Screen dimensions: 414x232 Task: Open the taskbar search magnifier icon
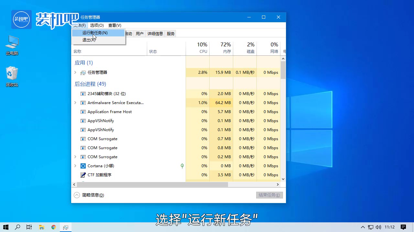(17, 227)
